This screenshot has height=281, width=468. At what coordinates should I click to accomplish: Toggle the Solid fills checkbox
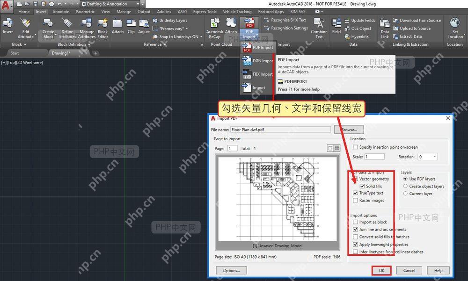[x=362, y=186]
